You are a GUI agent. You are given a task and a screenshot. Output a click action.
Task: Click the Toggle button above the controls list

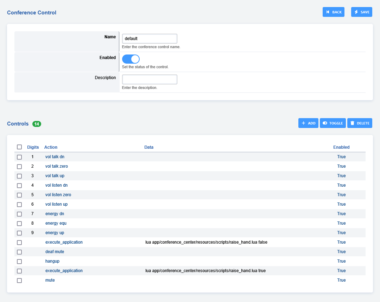(332, 123)
